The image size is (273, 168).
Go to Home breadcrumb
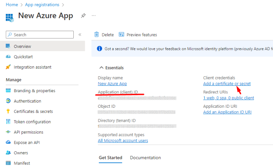[12, 5]
